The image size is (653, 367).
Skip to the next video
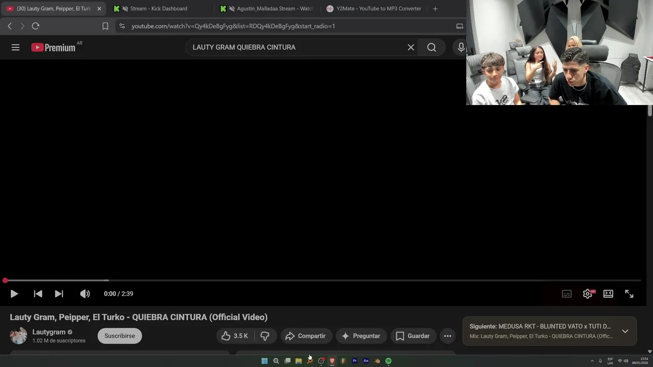pyautogui.click(x=59, y=294)
